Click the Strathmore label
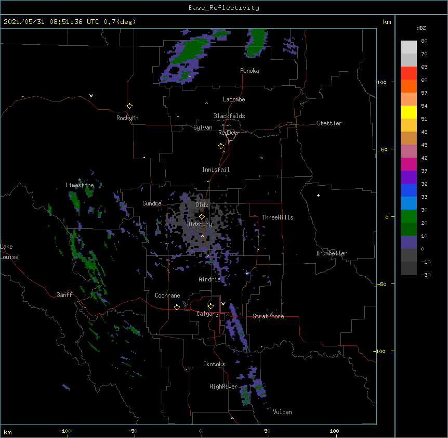This screenshot has width=448, height=438. 268,316
